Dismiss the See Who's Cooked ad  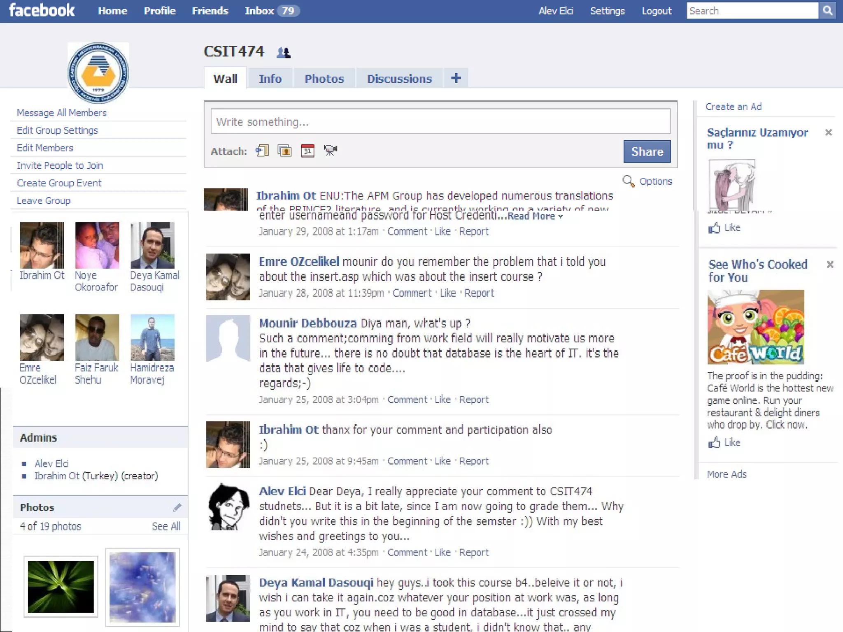pos(830,264)
